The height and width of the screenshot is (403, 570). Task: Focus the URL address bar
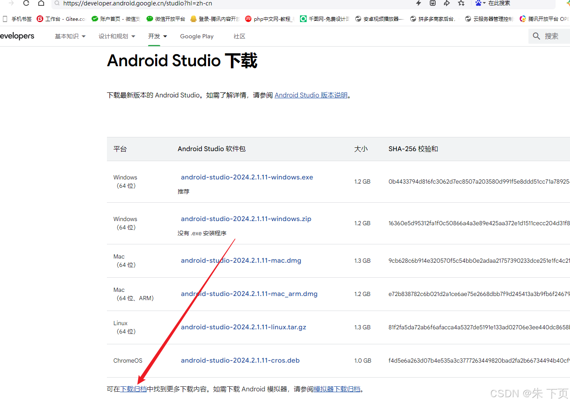pyautogui.click(x=233, y=3)
